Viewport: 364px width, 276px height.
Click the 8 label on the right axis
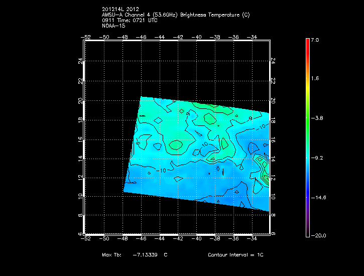(273, 215)
